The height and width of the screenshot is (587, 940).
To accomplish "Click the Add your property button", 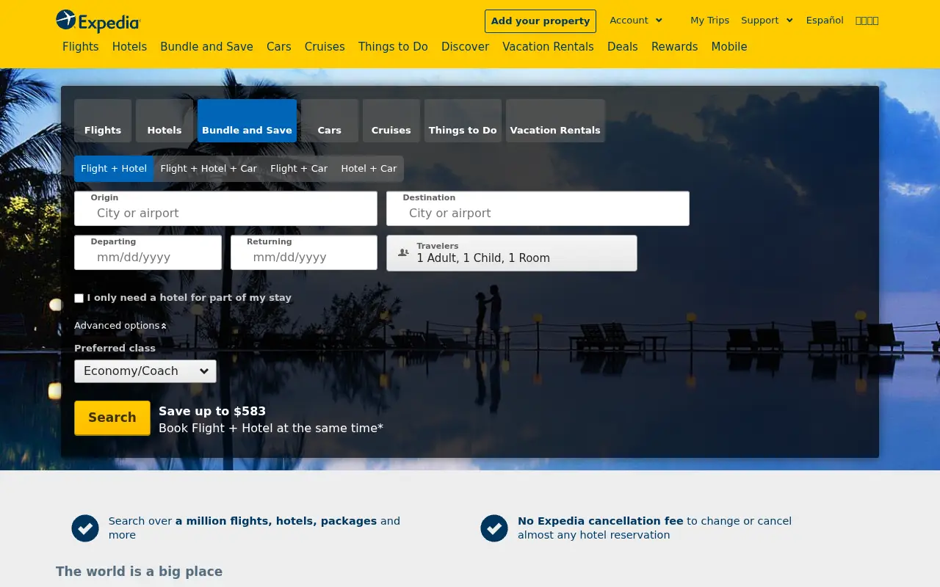I will click(x=540, y=21).
